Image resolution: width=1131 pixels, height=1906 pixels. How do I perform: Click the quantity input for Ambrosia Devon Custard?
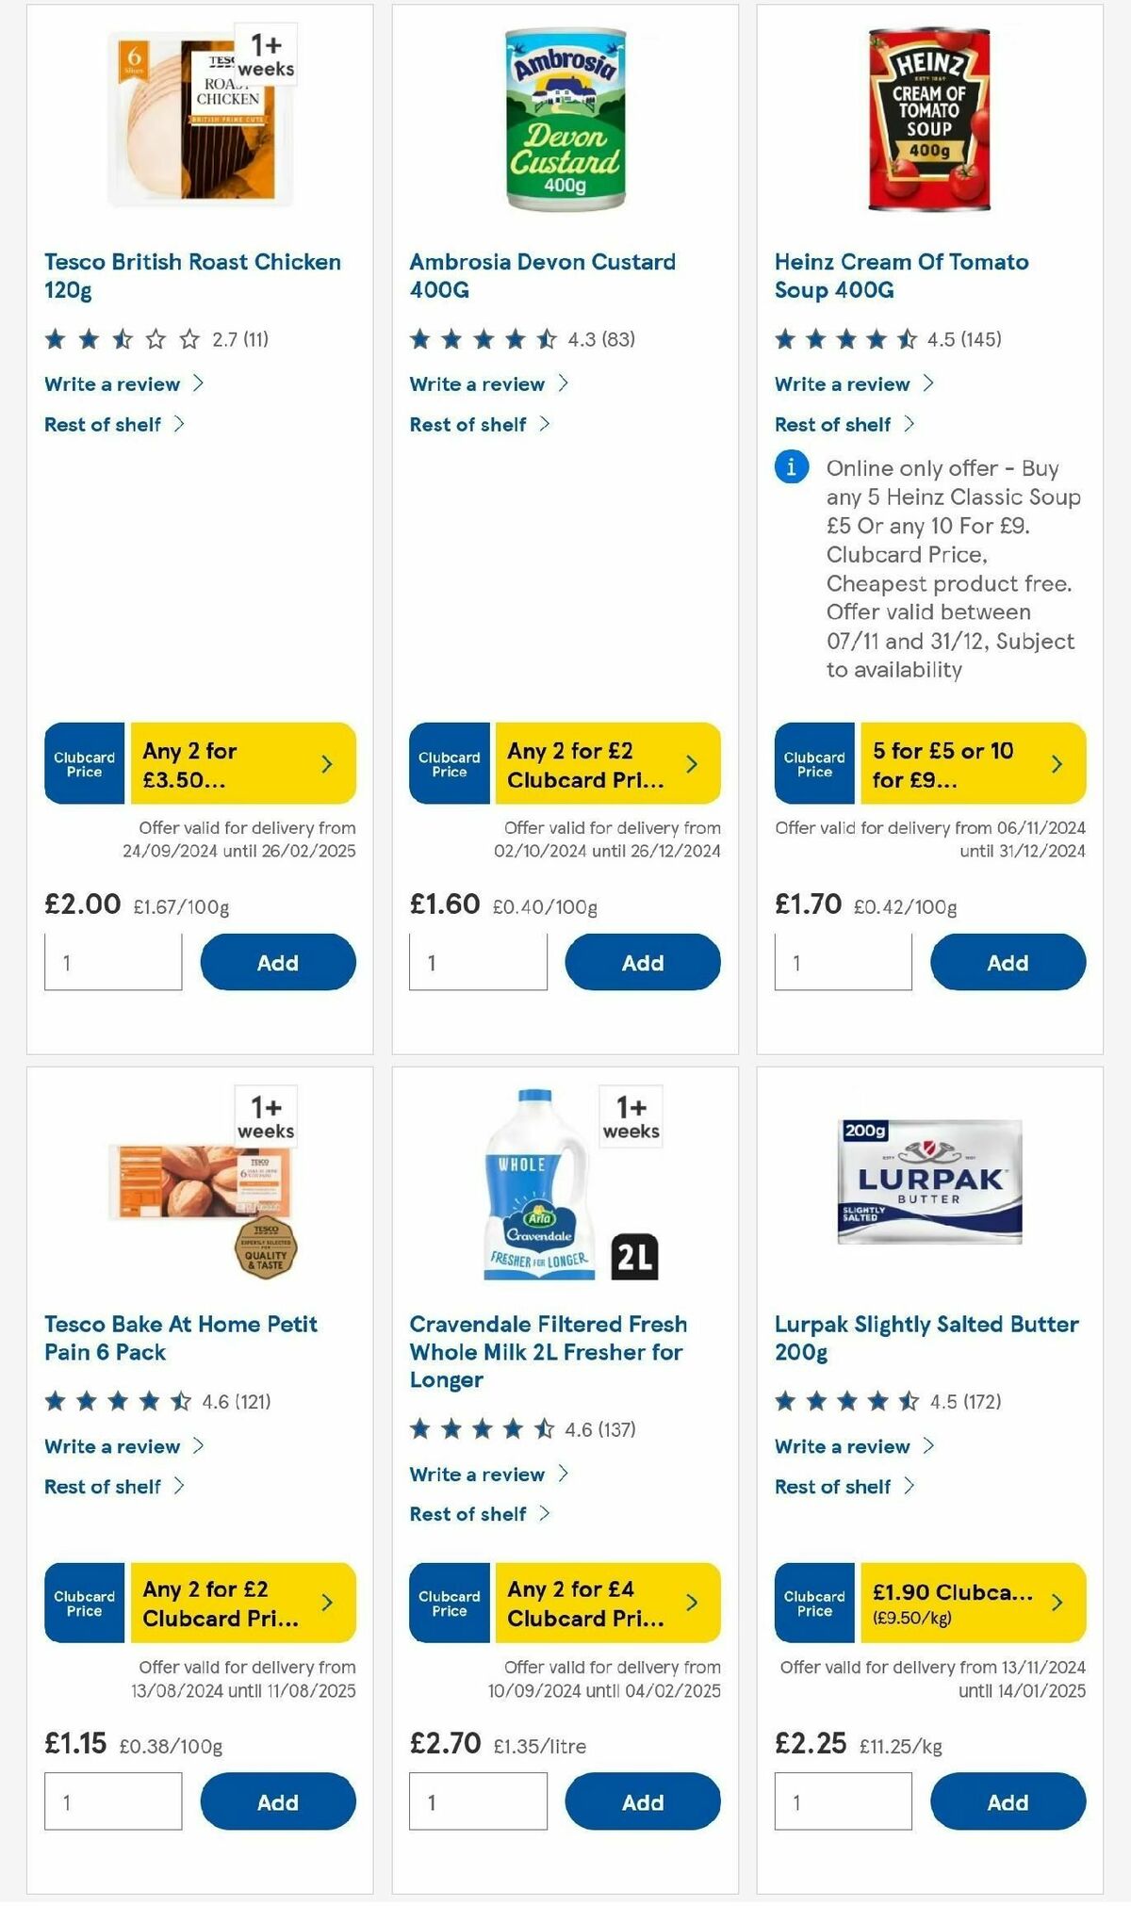[x=478, y=962]
